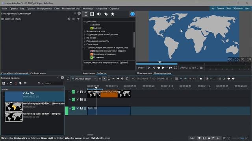
Task: Switch to the Монитор клипа tab
Action: pyautogui.click(x=145, y=73)
